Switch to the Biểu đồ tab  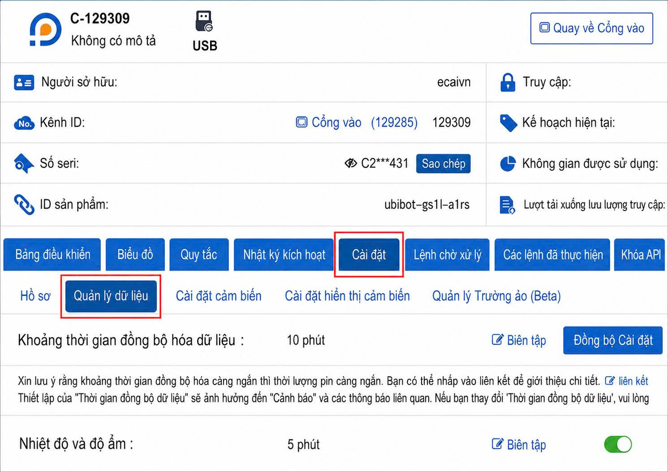[135, 255]
